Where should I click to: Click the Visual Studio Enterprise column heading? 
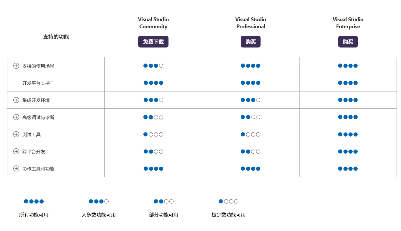pyautogui.click(x=348, y=23)
